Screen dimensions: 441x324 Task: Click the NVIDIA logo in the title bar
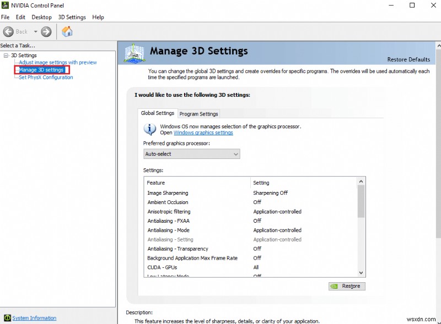pyautogui.click(x=5, y=6)
